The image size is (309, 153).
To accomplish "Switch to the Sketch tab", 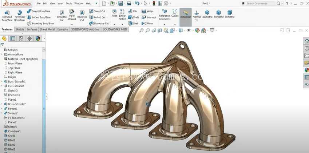I will (x=20, y=29).
